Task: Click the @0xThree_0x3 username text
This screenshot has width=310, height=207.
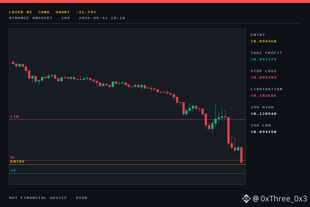Action: [x=280, y=199]
